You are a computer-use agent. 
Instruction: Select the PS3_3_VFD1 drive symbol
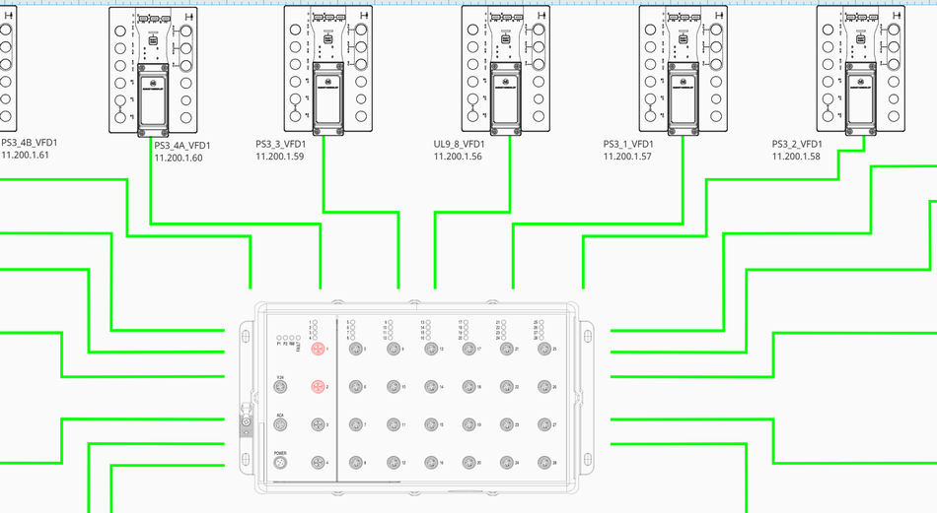326,69
